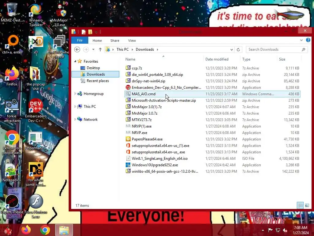Select the 'forkie attractant' desktop icon
This screenshot has width=314, height=236.
click(12, 110)
